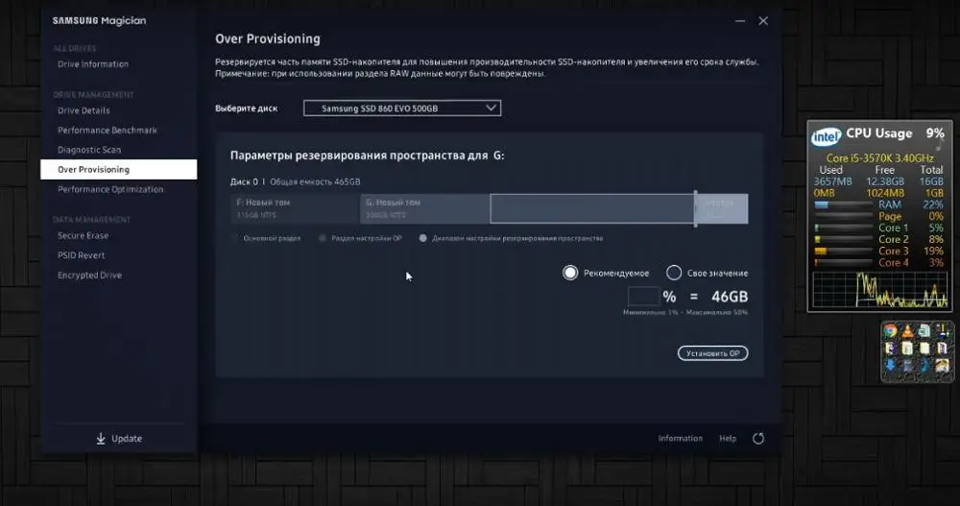Open the Drive Details section

pyautogui.click(x=84, y=110)
